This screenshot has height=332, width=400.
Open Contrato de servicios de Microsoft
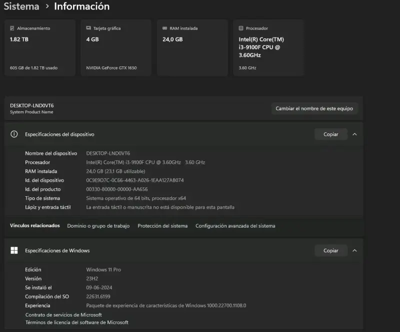click(63, 315)
